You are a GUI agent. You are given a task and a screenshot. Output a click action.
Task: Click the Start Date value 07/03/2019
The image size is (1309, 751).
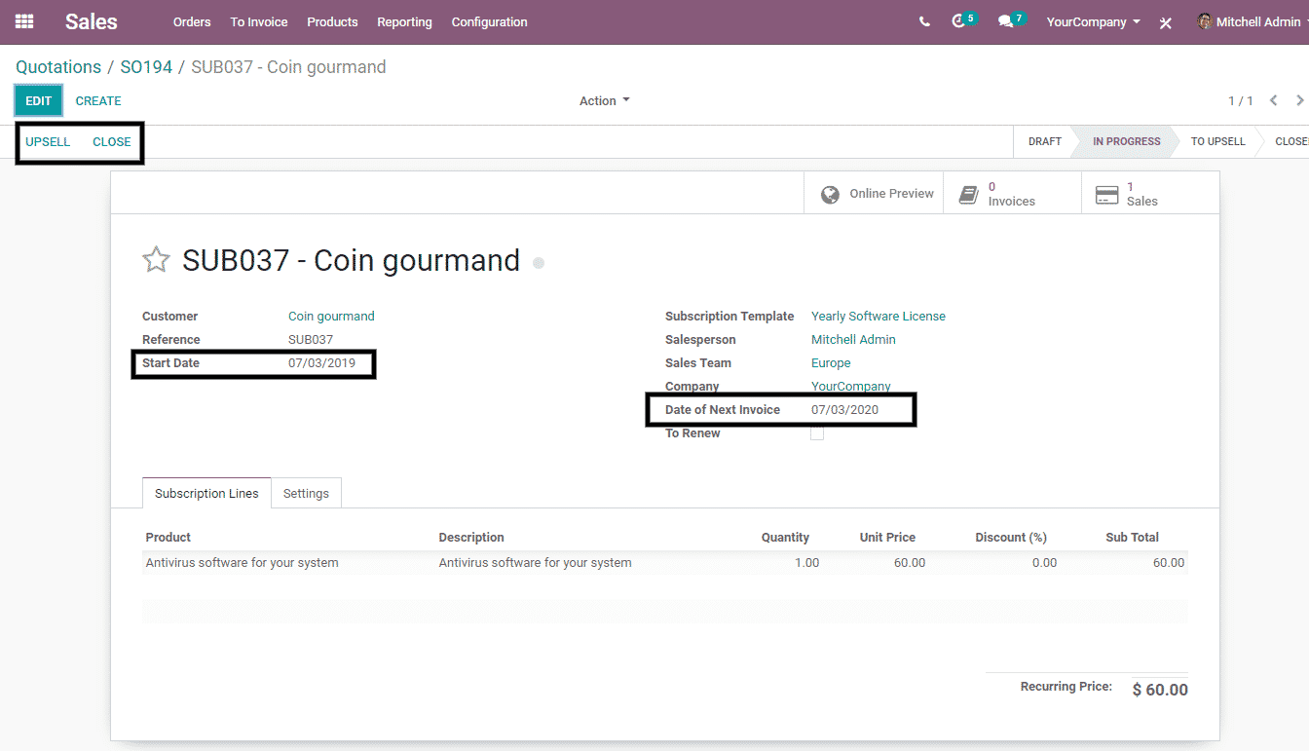coord(321,363)
